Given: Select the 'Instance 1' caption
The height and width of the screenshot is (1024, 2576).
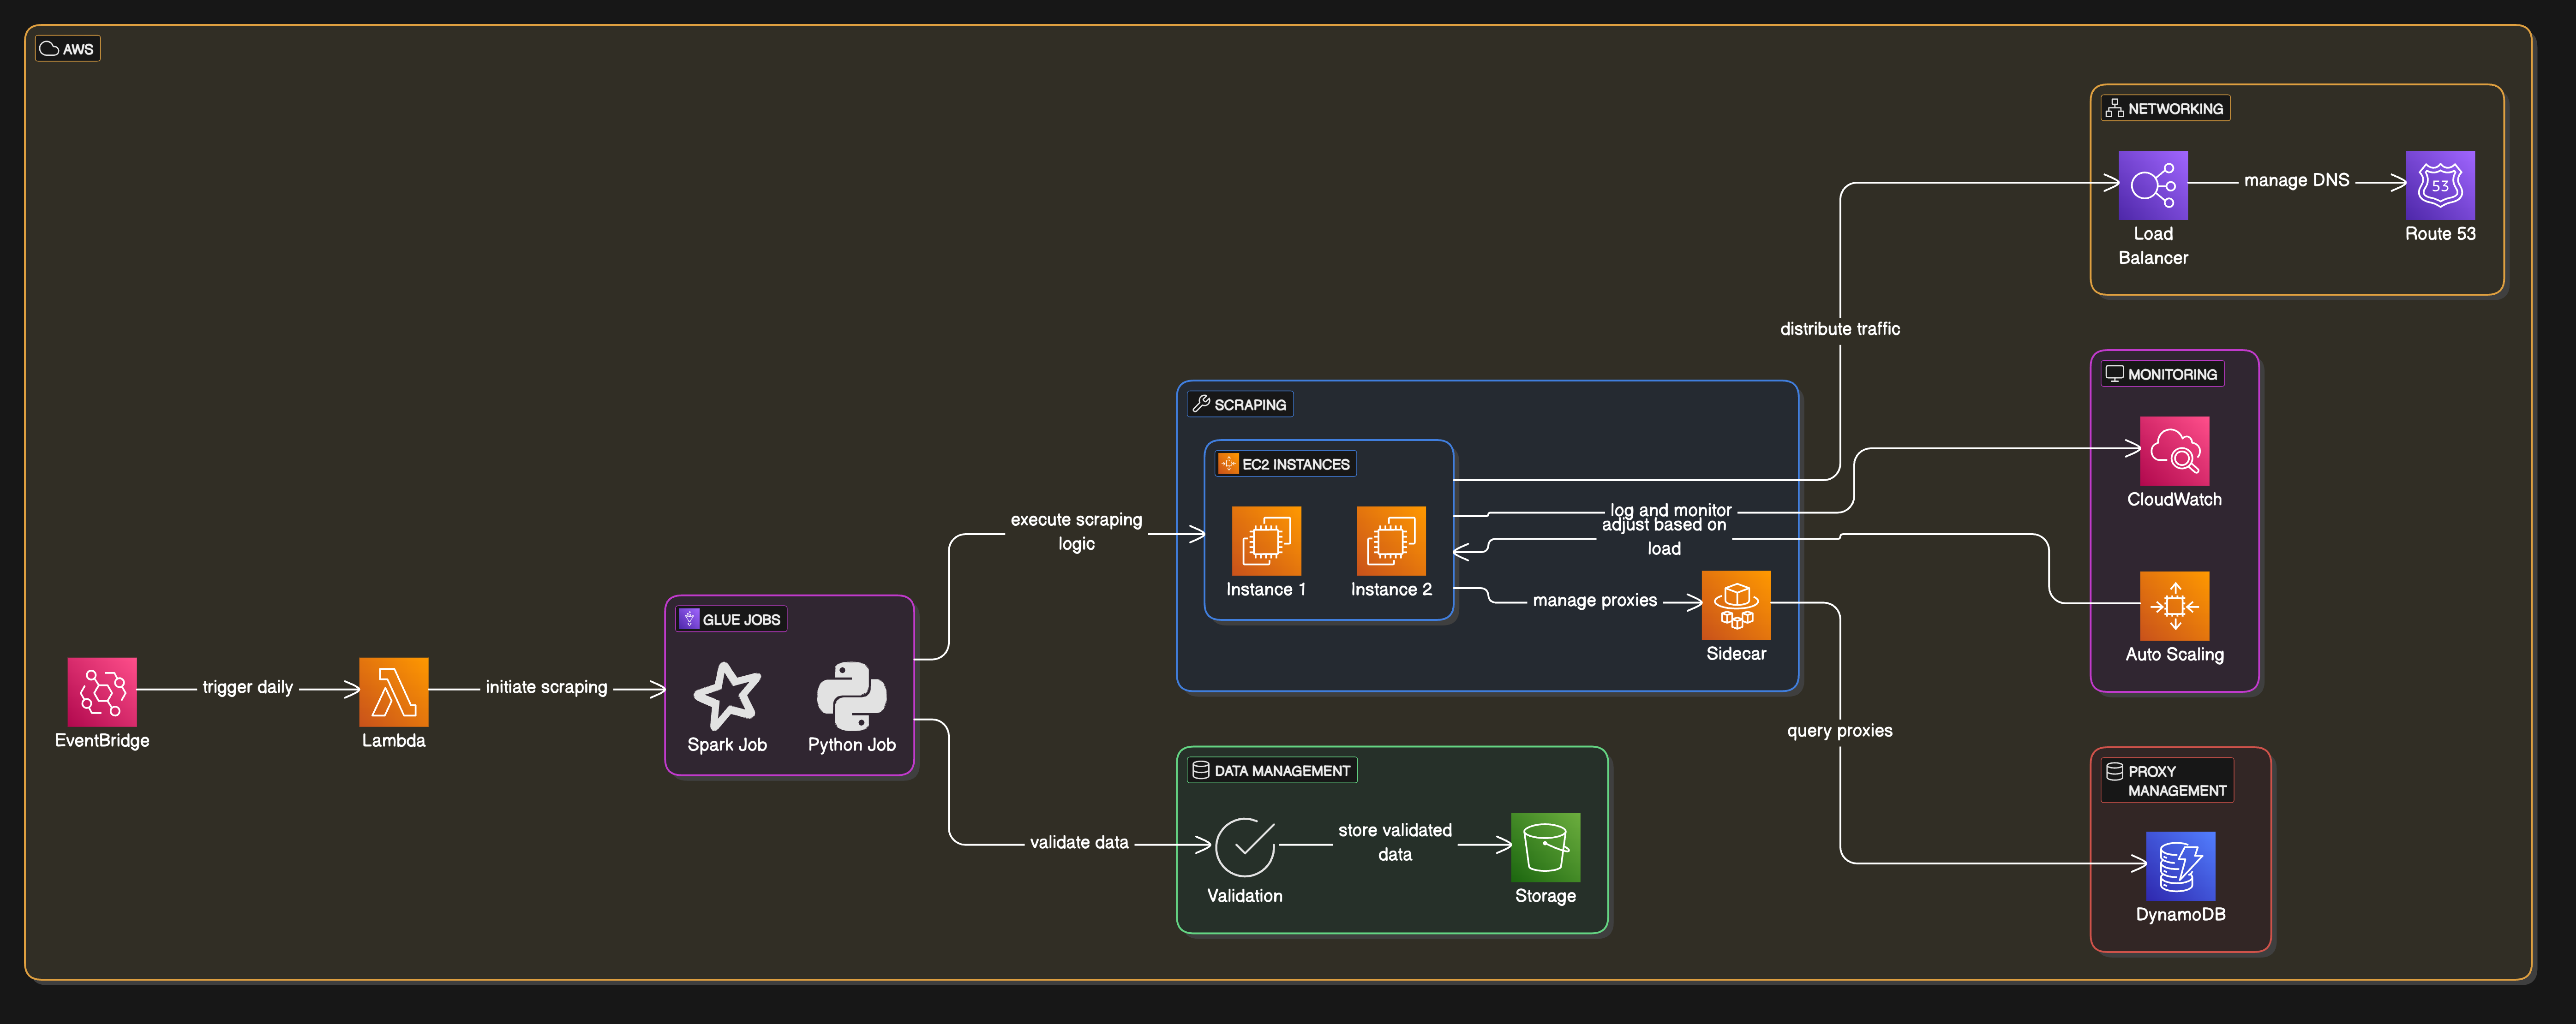Looking at the screenshot, I should pos(1266,590).
